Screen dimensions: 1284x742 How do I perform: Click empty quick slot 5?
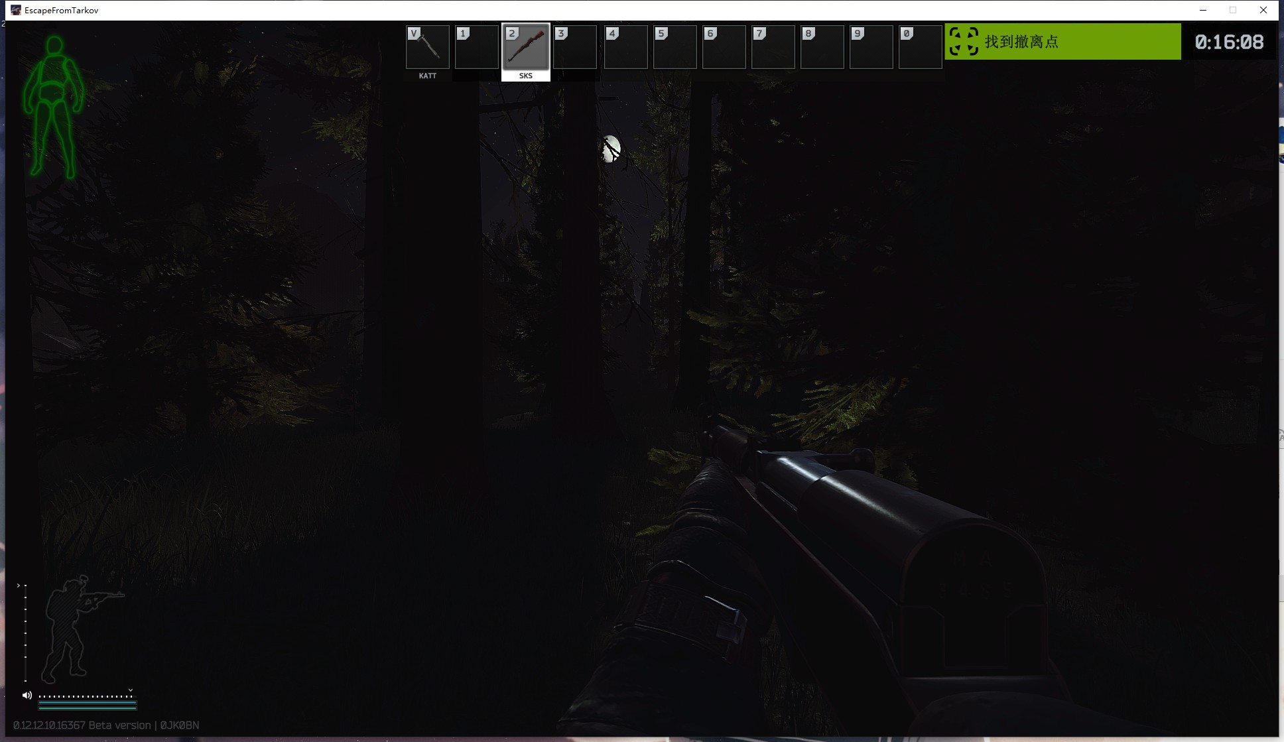coord(675,47)
